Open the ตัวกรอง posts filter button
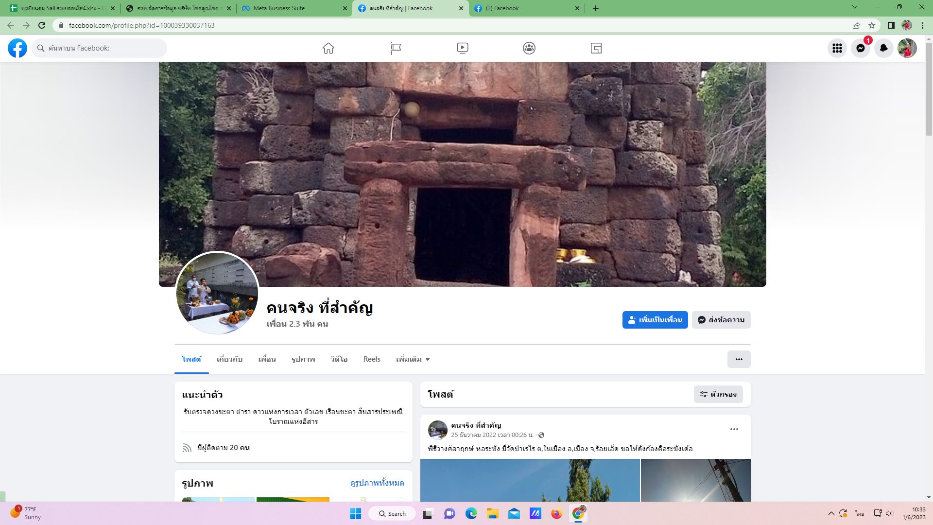The width and height of the screenshot is (933, 525). coord(718,394)
